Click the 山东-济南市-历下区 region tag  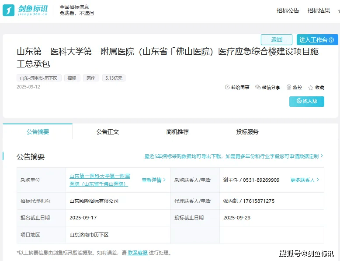point(39,78)
